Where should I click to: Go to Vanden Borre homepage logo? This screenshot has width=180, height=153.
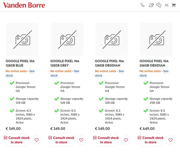[x=24, y=5]
